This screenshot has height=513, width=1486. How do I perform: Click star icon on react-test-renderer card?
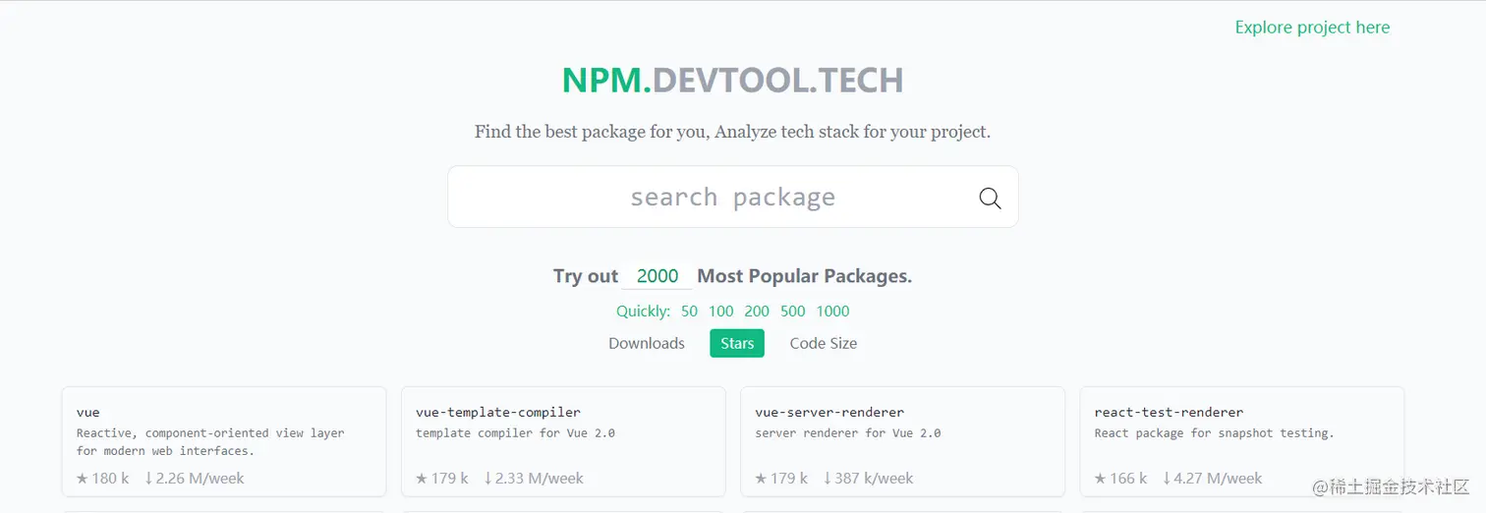1101,479
